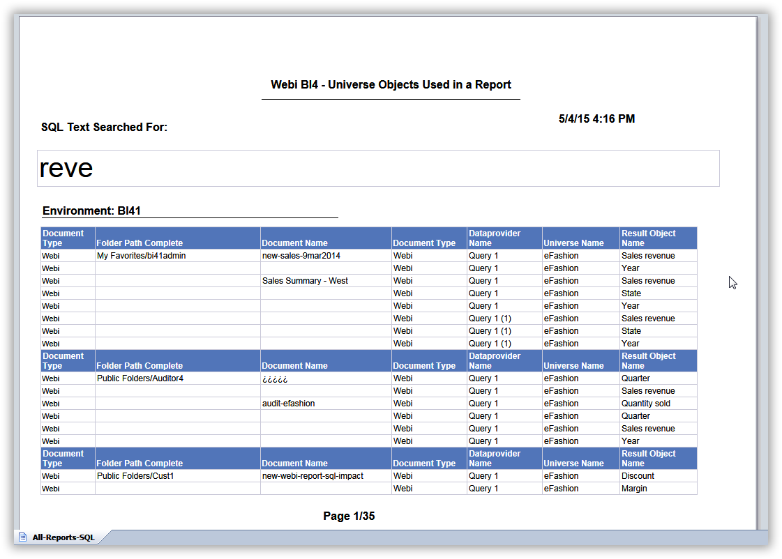The width and height of the screenshot is (782, 559).
Task: Select the 'Environment: BI41' section heading
Action: pos(91,210)
